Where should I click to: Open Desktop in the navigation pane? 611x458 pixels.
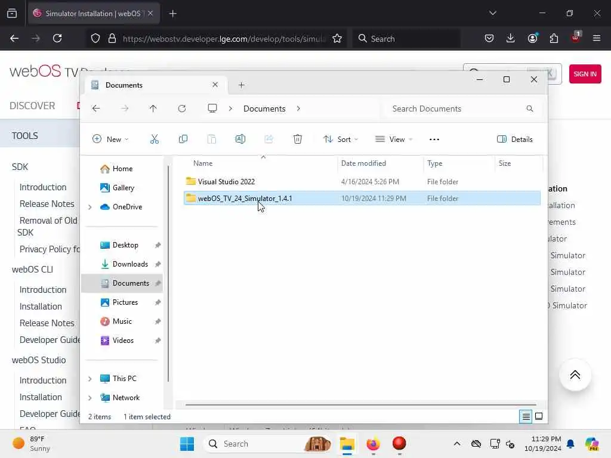point(125,245)
